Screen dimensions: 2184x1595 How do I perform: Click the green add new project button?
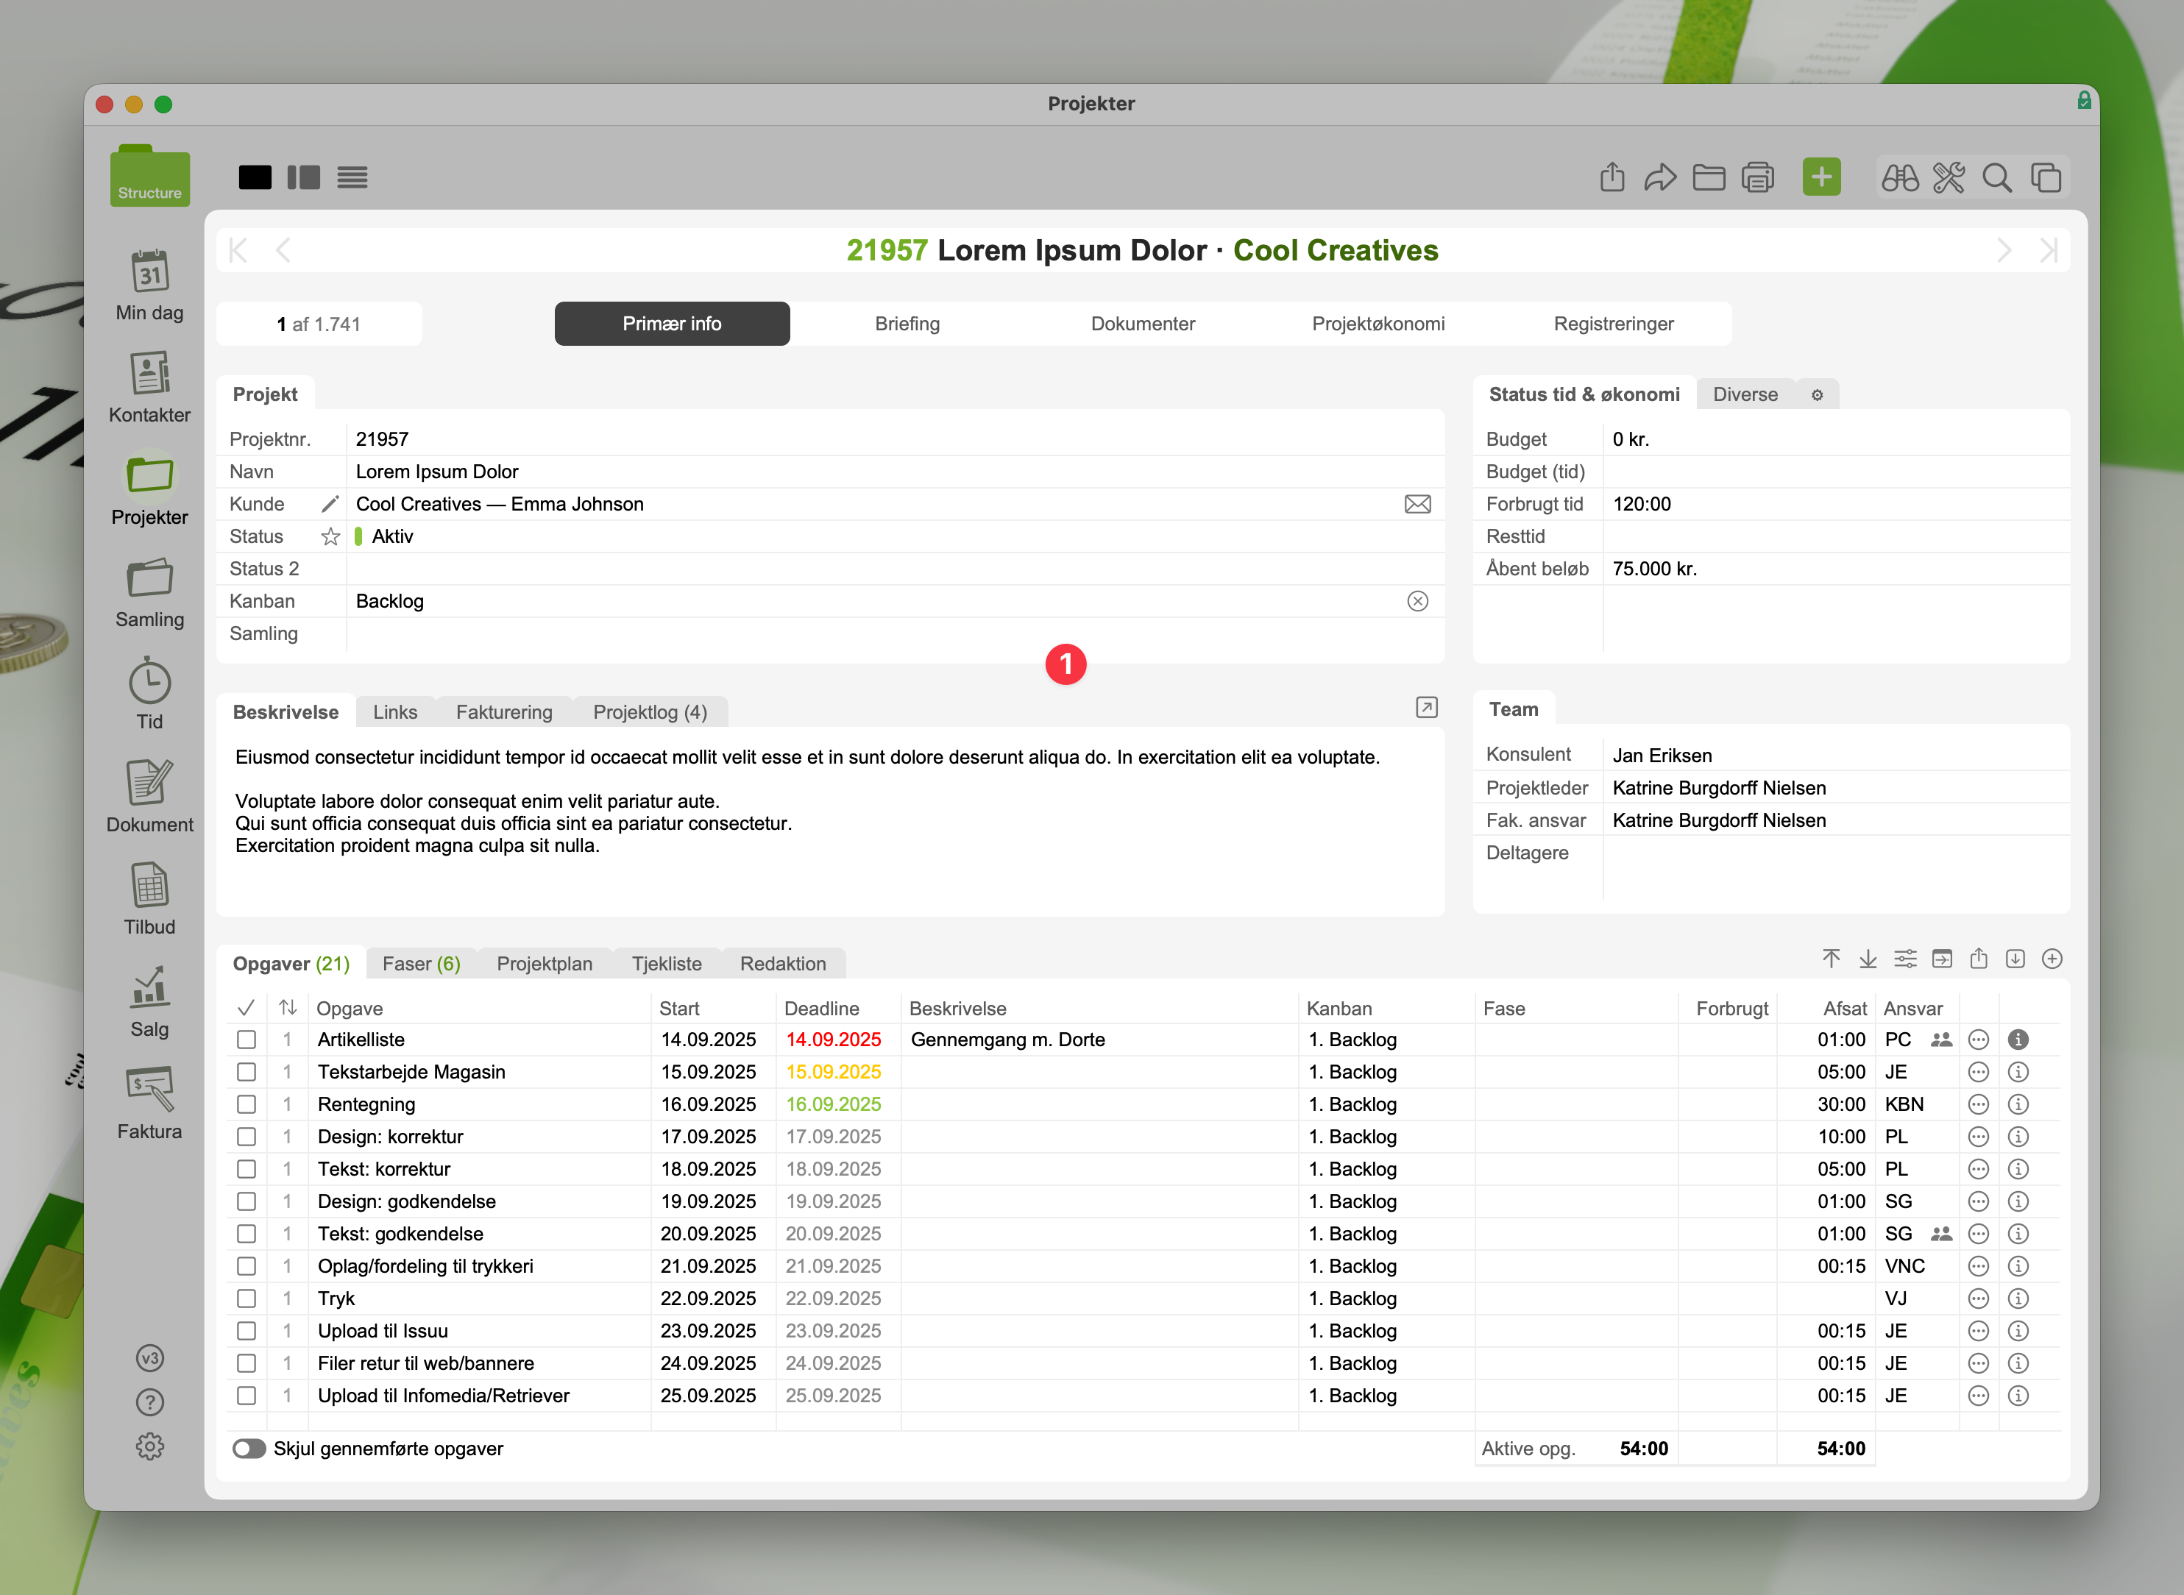click(x=1821, y=177)
